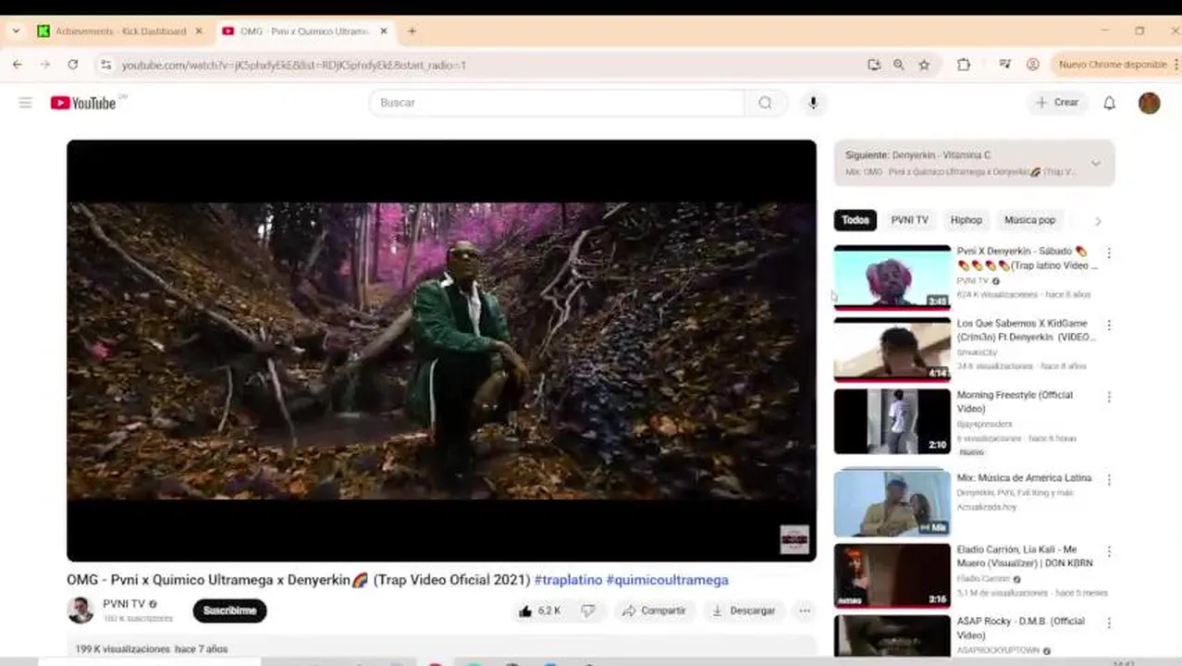Select the Música pop filter chip

(1029, 220)
